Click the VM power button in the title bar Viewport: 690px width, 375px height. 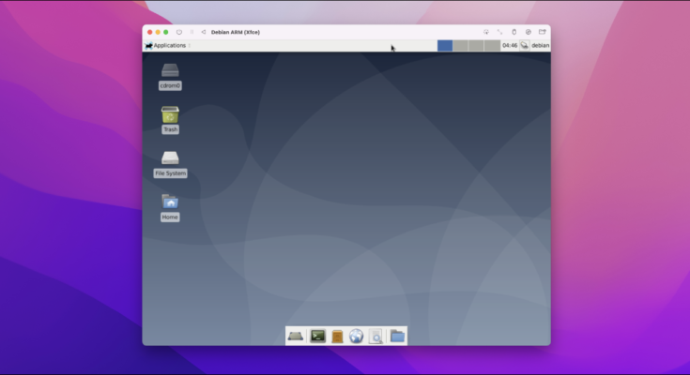pos(179,32)
